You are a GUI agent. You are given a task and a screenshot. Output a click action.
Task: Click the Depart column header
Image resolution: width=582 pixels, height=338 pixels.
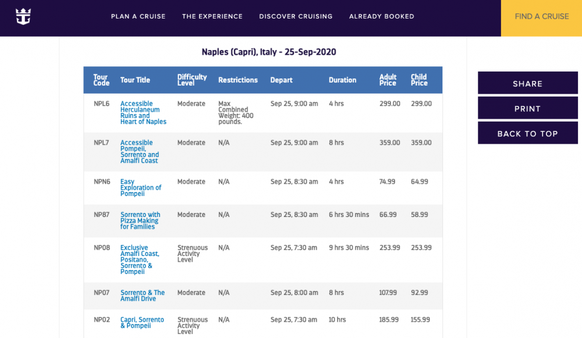pos(281,80)
